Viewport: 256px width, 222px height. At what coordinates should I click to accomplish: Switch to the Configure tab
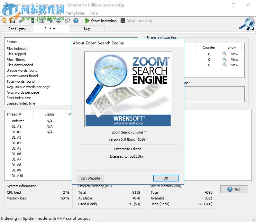(x=17, y=29)
